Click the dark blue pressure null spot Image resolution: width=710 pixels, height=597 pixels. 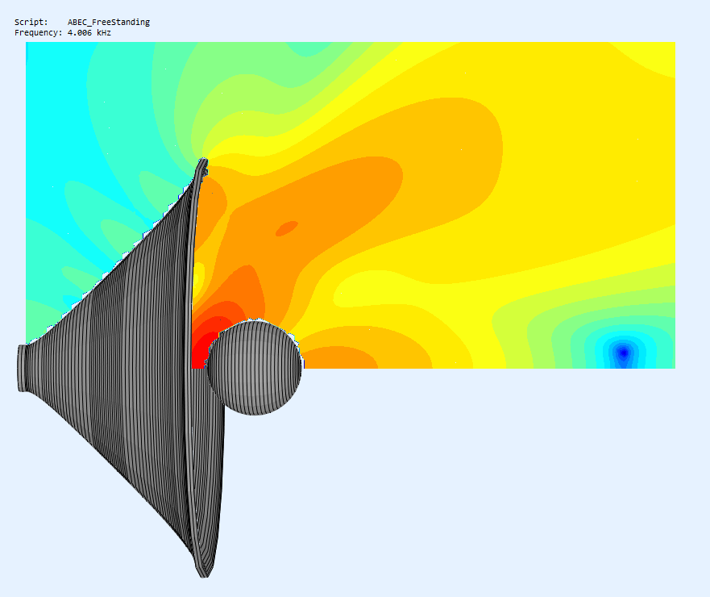(x=624, y=353)
